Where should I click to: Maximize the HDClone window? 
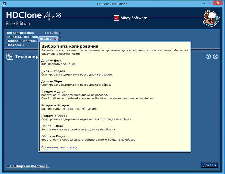point(210,3)
